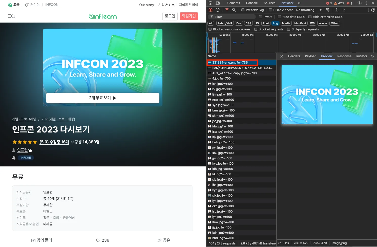Open the No throttling dropdown

point(309,10)
